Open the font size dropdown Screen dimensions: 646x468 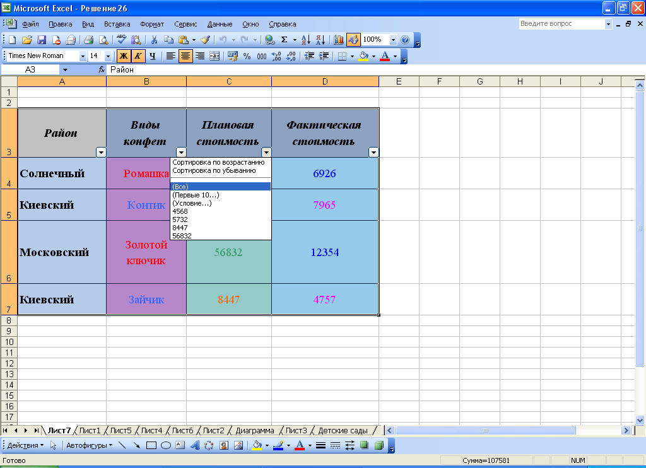tap(108, 56)
